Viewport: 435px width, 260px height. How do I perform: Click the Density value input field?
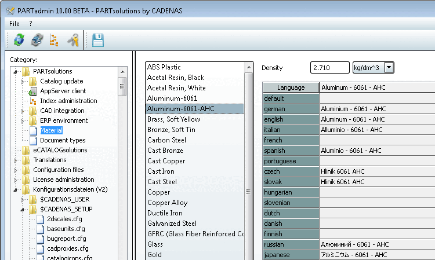tap(329, 68)
